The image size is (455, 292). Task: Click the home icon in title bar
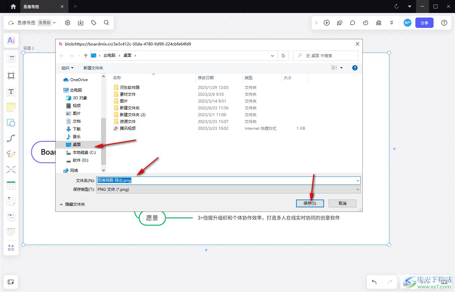coord(13,6)
